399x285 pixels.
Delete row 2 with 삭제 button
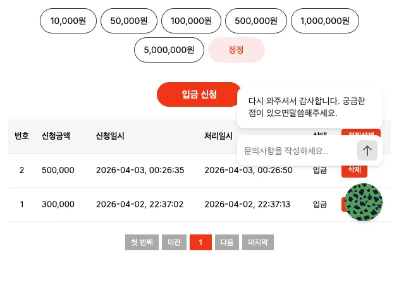pos(354,171)
